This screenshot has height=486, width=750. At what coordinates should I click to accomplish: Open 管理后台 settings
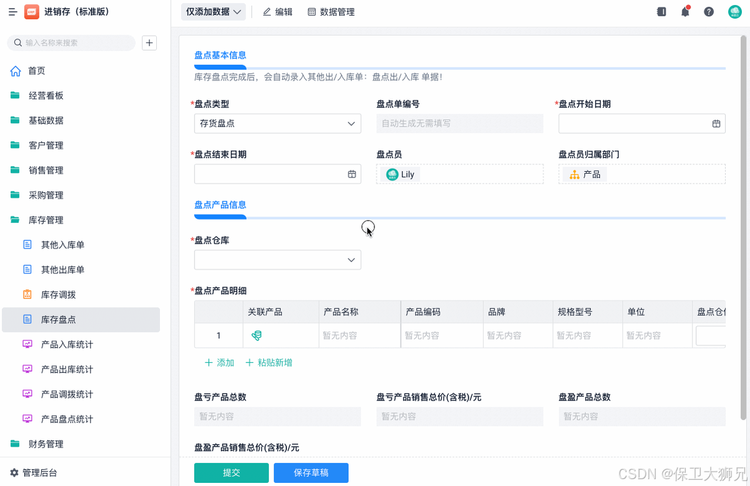pos(34,473)
